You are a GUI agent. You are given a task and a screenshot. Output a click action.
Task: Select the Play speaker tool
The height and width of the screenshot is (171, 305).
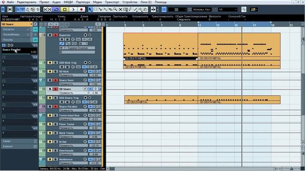tap(141, 9)
